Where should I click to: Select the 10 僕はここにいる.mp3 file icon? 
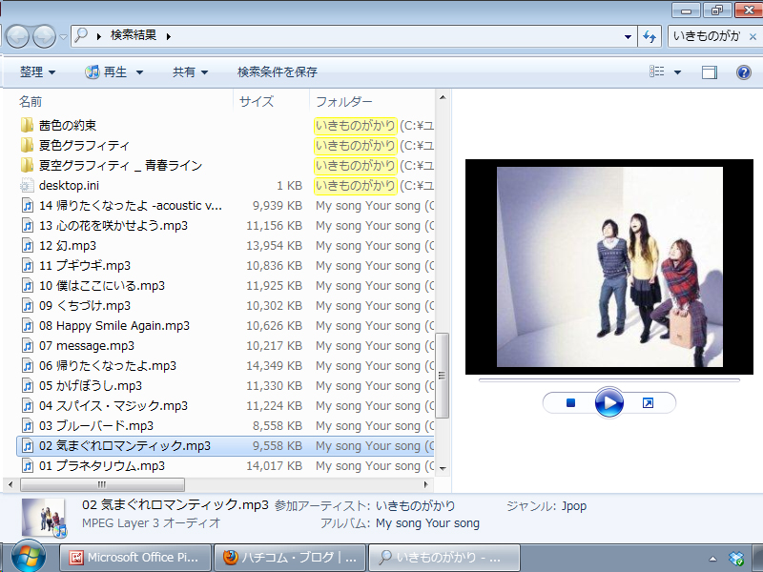click(x=28, y=285)
